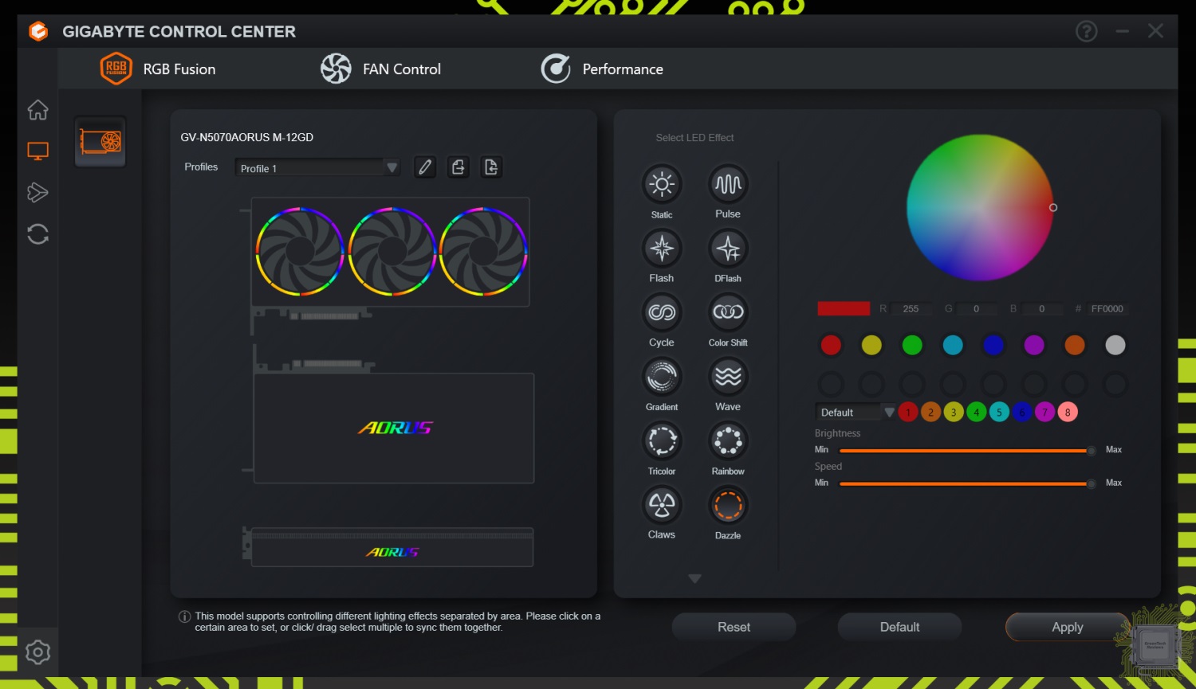The width and height of the screenshot is (1196, 689).
Task: Click the hex color field FF0000
Action: 1107,309
